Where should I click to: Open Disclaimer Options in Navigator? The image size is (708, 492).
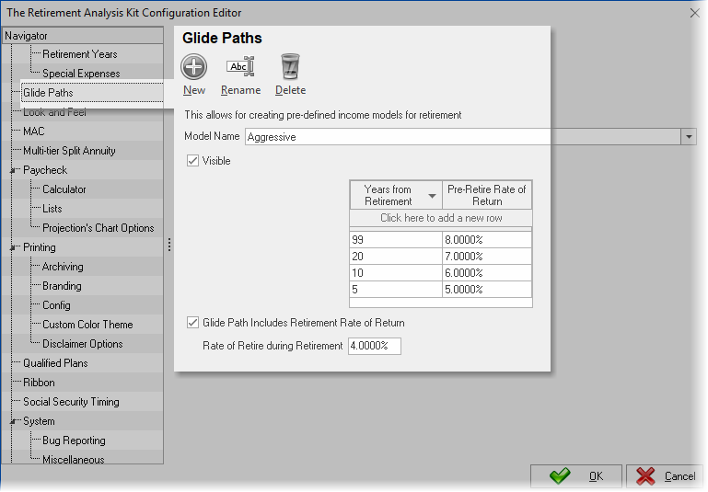[x=82, y=344]
